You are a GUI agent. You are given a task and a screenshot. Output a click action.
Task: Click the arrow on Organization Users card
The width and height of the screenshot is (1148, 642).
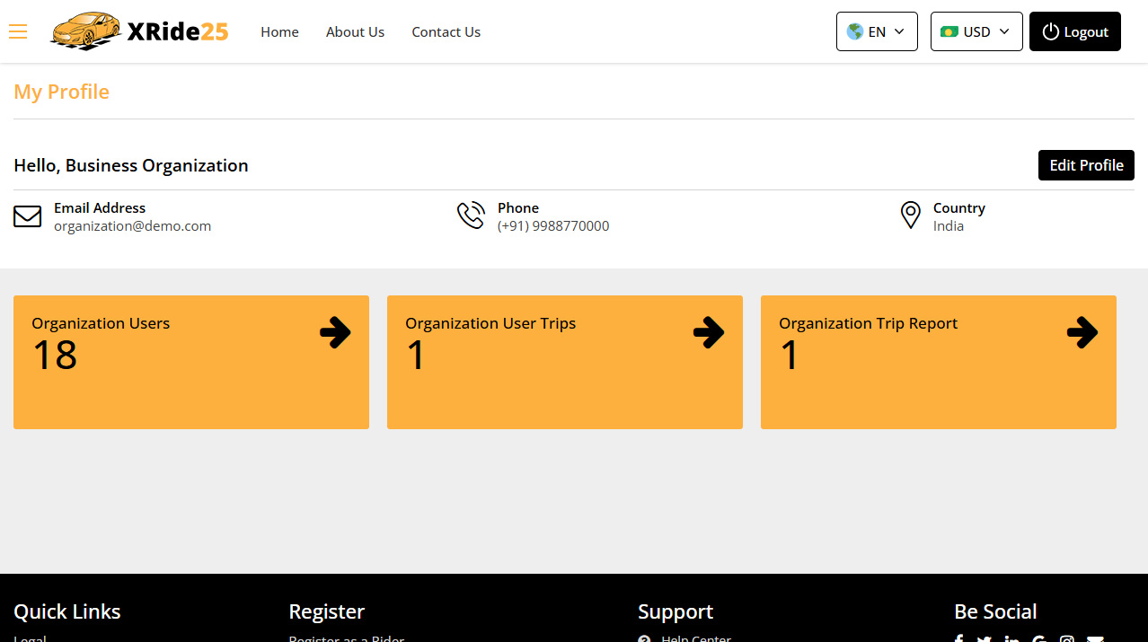[x=336, y=332]
